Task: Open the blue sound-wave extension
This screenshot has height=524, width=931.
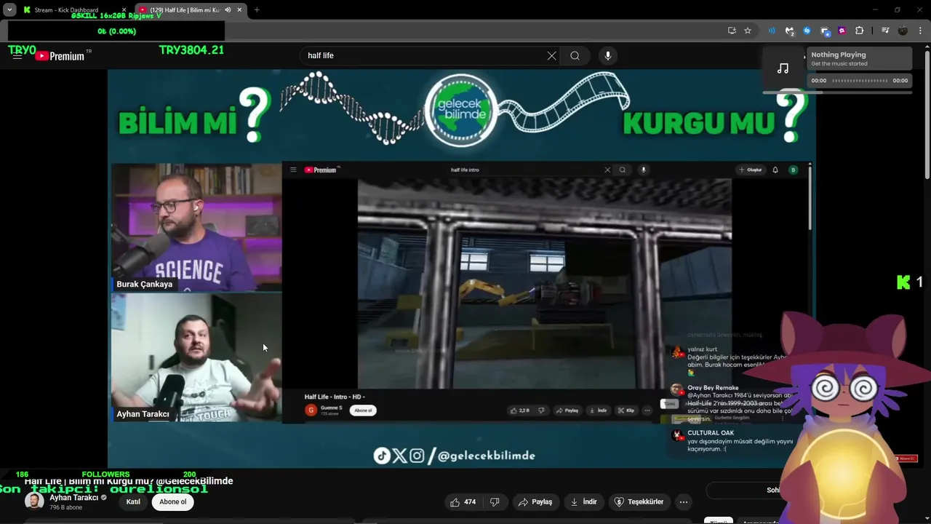Action: [772, 31]
